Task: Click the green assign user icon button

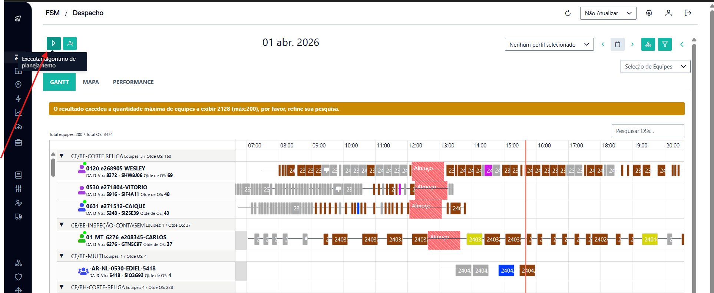Action: click(70, 43)
